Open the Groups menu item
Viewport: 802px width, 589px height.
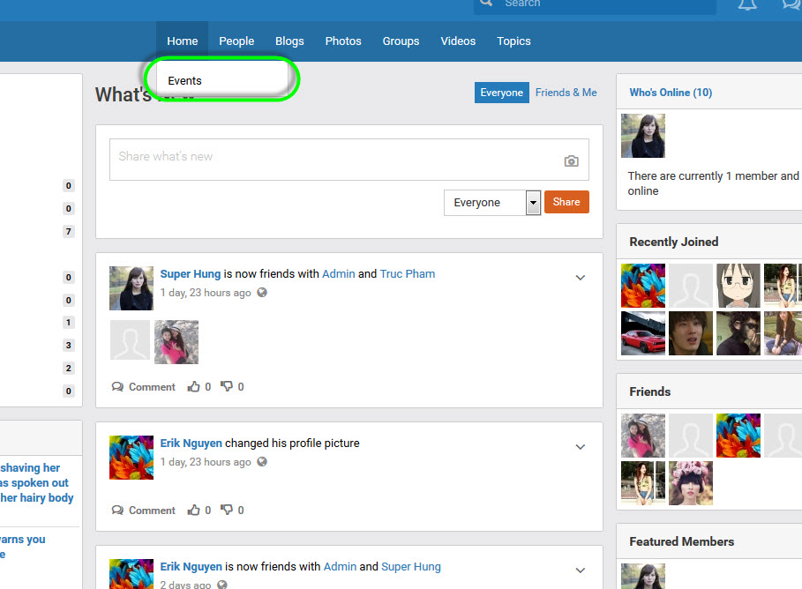pyautogui.click(x=401, y=41)
